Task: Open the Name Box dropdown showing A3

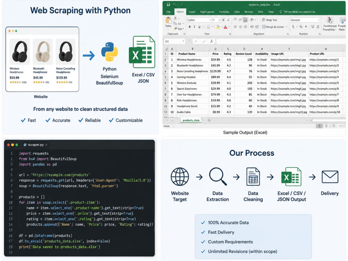Action: (183, 41)
